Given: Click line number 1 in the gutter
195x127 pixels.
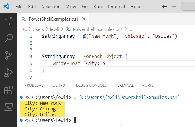Looking at the screenshot, I should pyautogui.click(x=31, y=36).
